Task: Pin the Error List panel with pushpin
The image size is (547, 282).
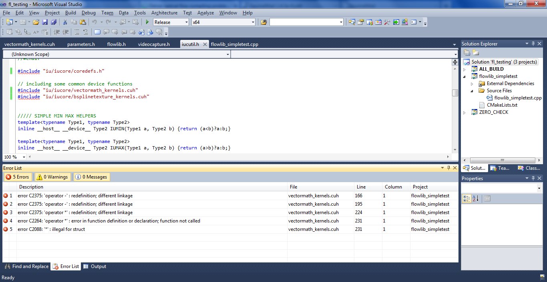Action: (449, 168)
